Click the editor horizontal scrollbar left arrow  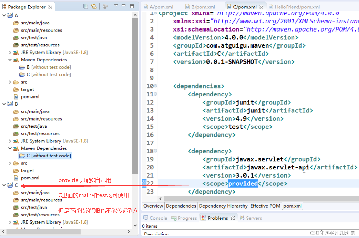click(x=160, y=199)
